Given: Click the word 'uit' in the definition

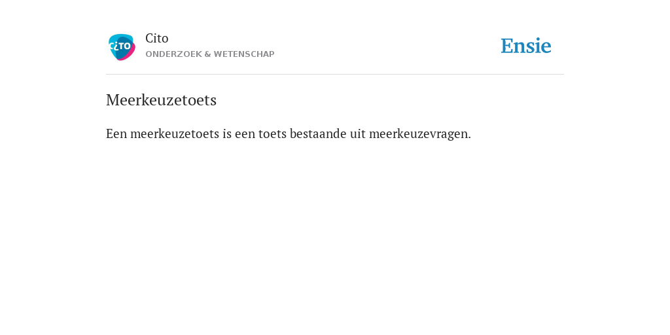Looking at the screenshot, I should (358, 133).
